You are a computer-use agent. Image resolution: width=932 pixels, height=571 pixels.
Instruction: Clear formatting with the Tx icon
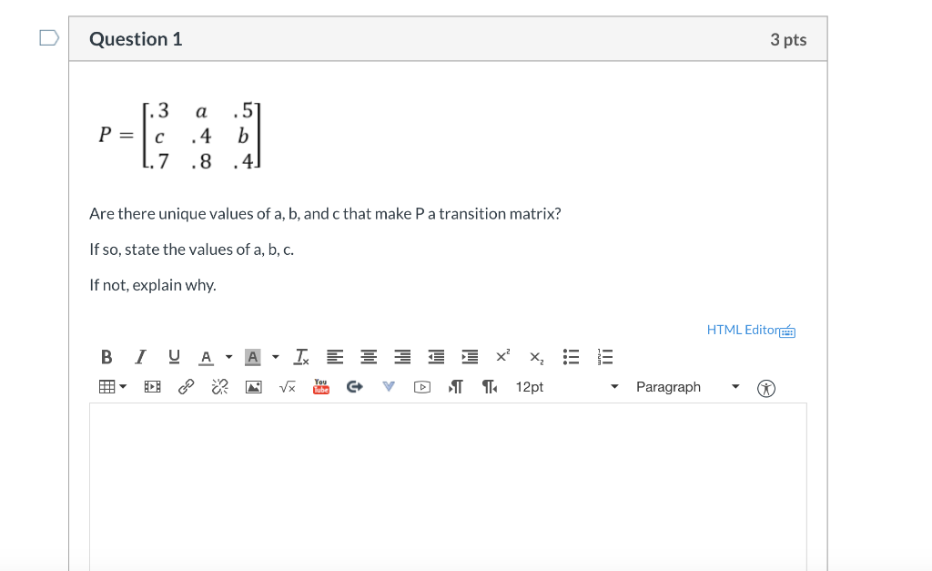301,357
